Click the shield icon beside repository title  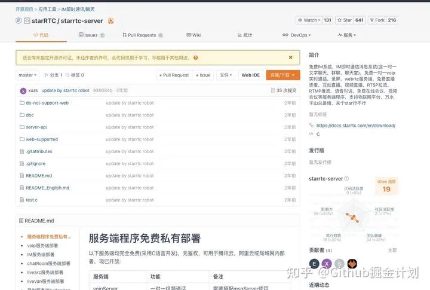pyautogui.click(x=19, y=20)
